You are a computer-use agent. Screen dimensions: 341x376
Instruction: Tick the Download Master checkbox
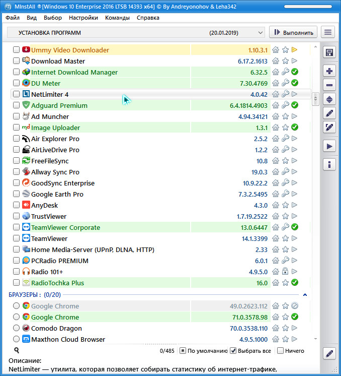coord(16,61)
